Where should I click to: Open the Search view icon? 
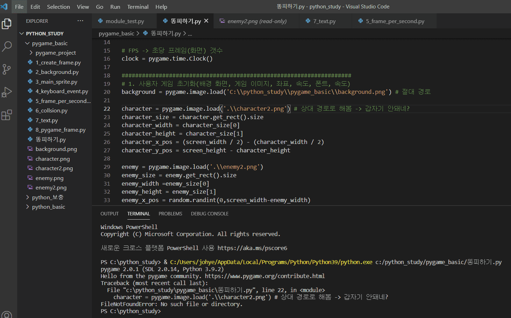click(x=7, y=46)
